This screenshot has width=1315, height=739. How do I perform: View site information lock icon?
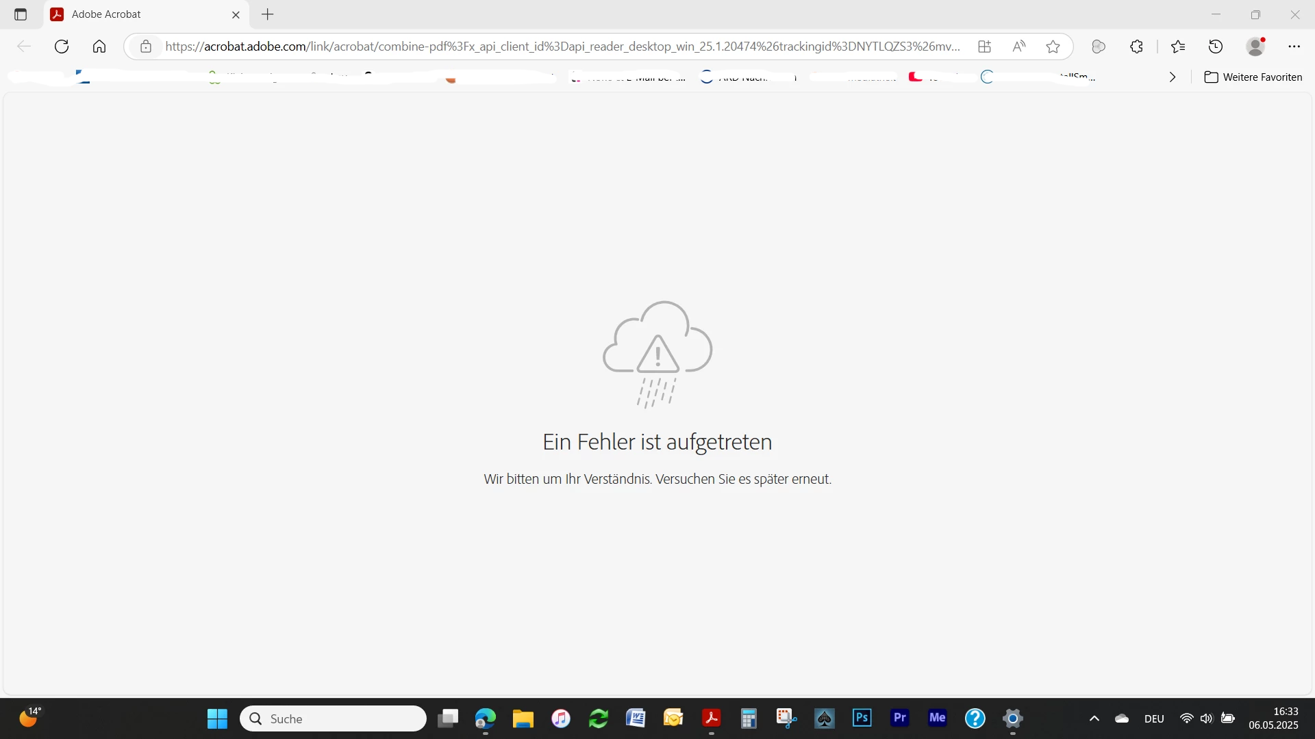(x=146, y=47)
